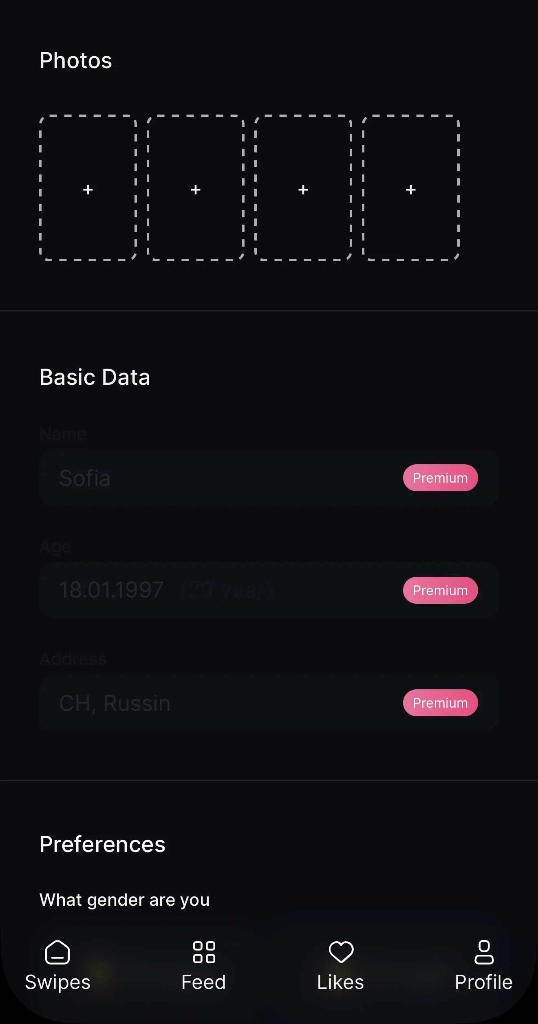Add photo in third dashed slot

pos(303,188)
